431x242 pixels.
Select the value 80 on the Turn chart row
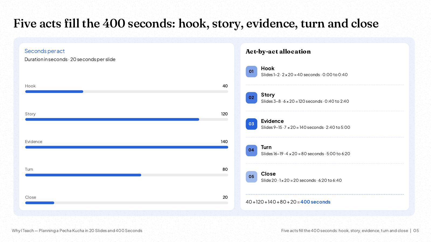point(225,169)
